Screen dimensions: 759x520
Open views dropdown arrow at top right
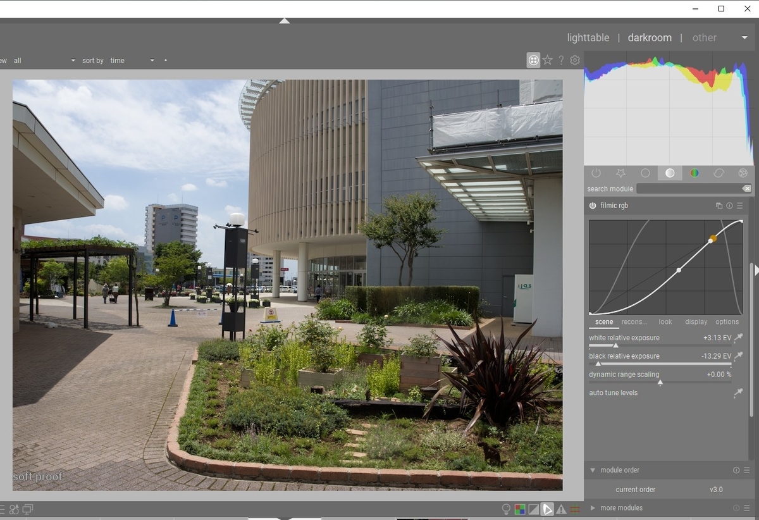coord(744,38)
